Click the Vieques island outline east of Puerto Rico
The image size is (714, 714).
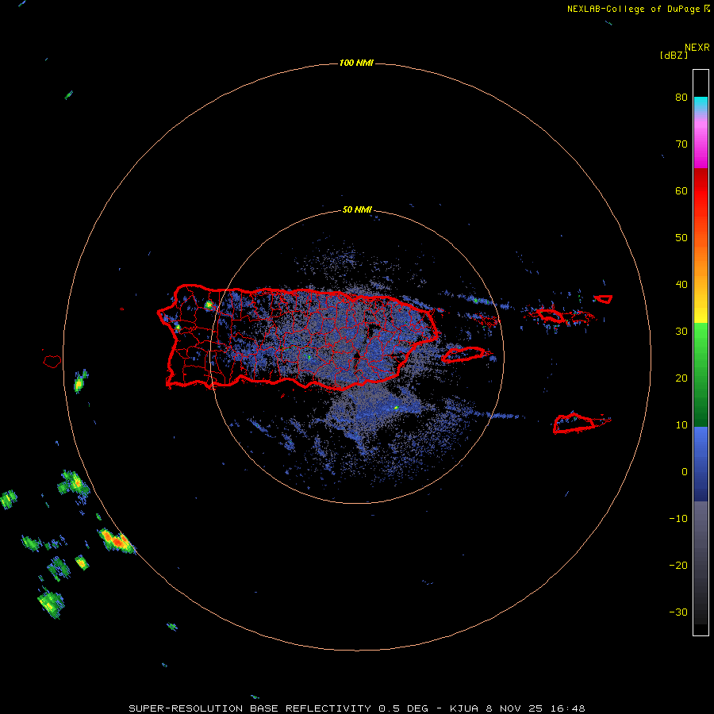pyautogui.click(x=464, y=355)
